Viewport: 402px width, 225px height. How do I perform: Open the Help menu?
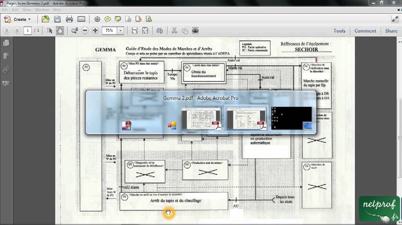[x=57, y=10]
